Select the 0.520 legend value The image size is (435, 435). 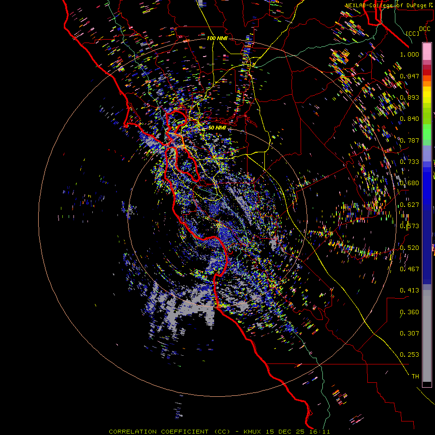(x=409, y=247)
